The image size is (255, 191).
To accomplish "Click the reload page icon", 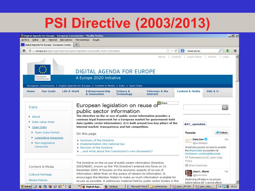I will [176, 51].
